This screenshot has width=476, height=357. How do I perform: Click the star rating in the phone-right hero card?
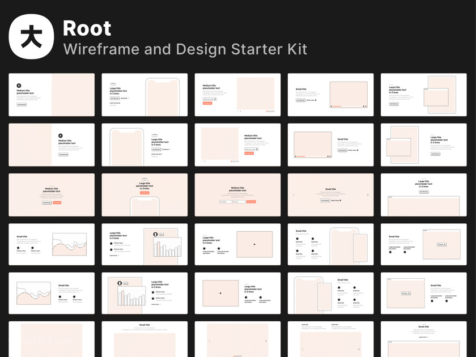[114, 103]
